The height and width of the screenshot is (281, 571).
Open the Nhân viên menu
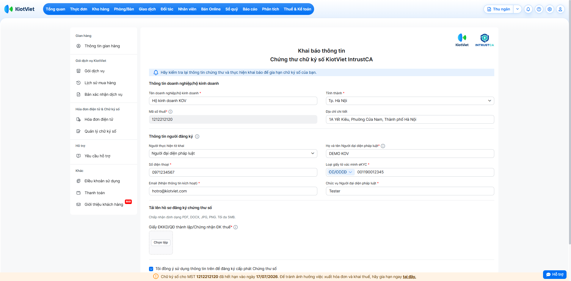coord(187,9)
